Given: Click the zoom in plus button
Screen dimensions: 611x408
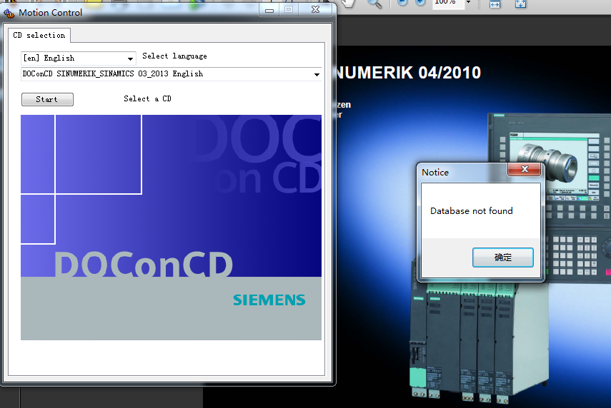Looking at the screenshot, I should coord(420,3).
